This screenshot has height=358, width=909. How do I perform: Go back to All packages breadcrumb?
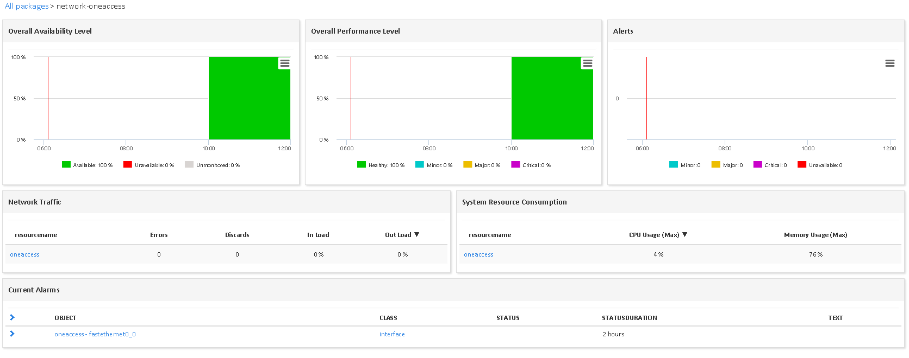point(27,7)
